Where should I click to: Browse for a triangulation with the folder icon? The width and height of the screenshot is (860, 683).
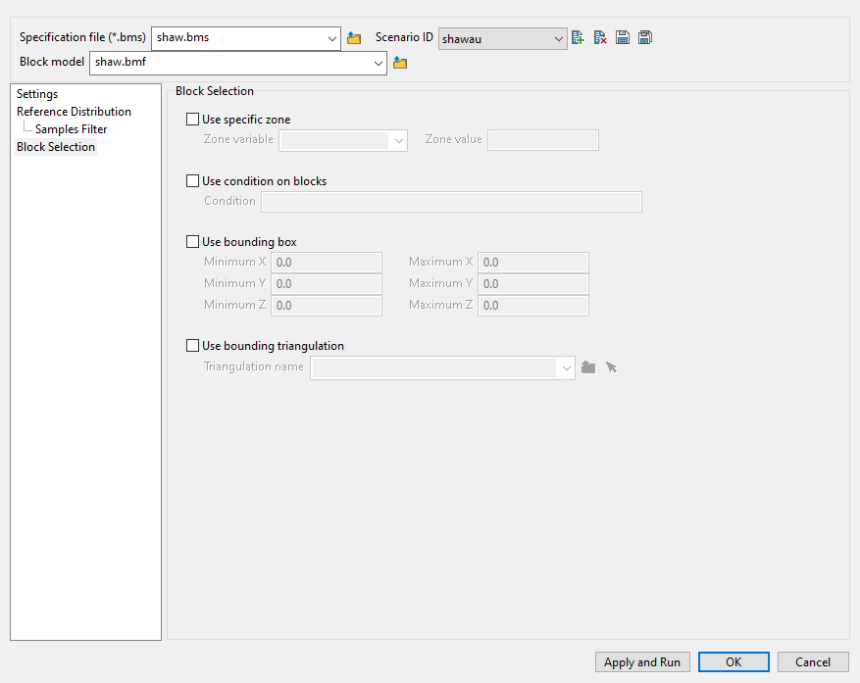[x=587, y=366]
